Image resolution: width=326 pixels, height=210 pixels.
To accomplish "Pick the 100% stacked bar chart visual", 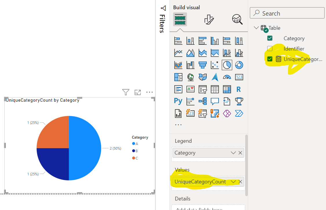I will pos(227,41).
